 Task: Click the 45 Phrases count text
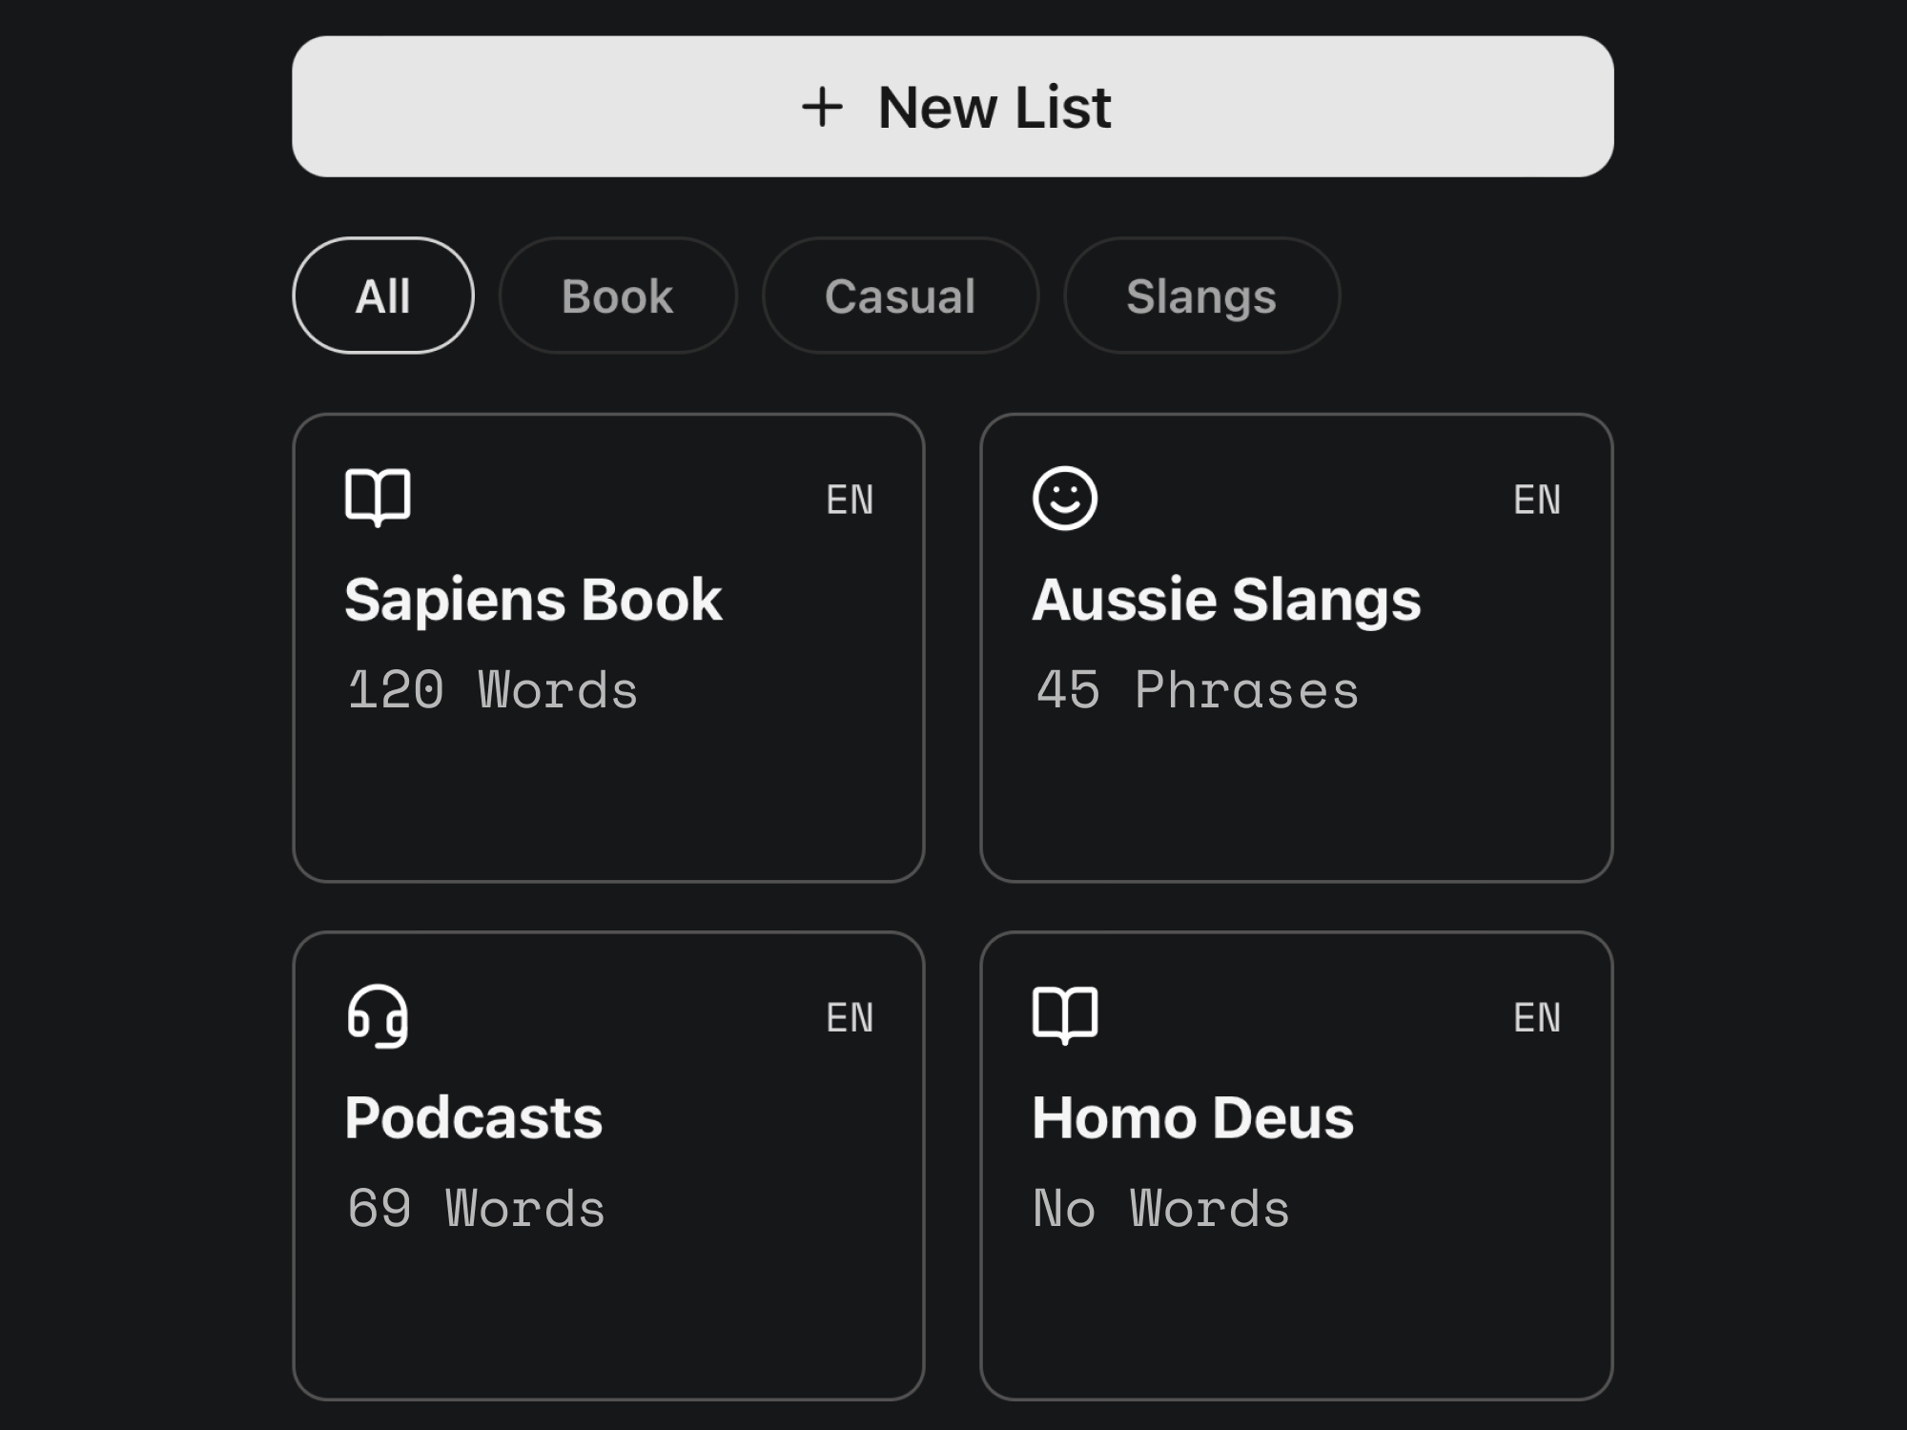tap(1198, 689)
